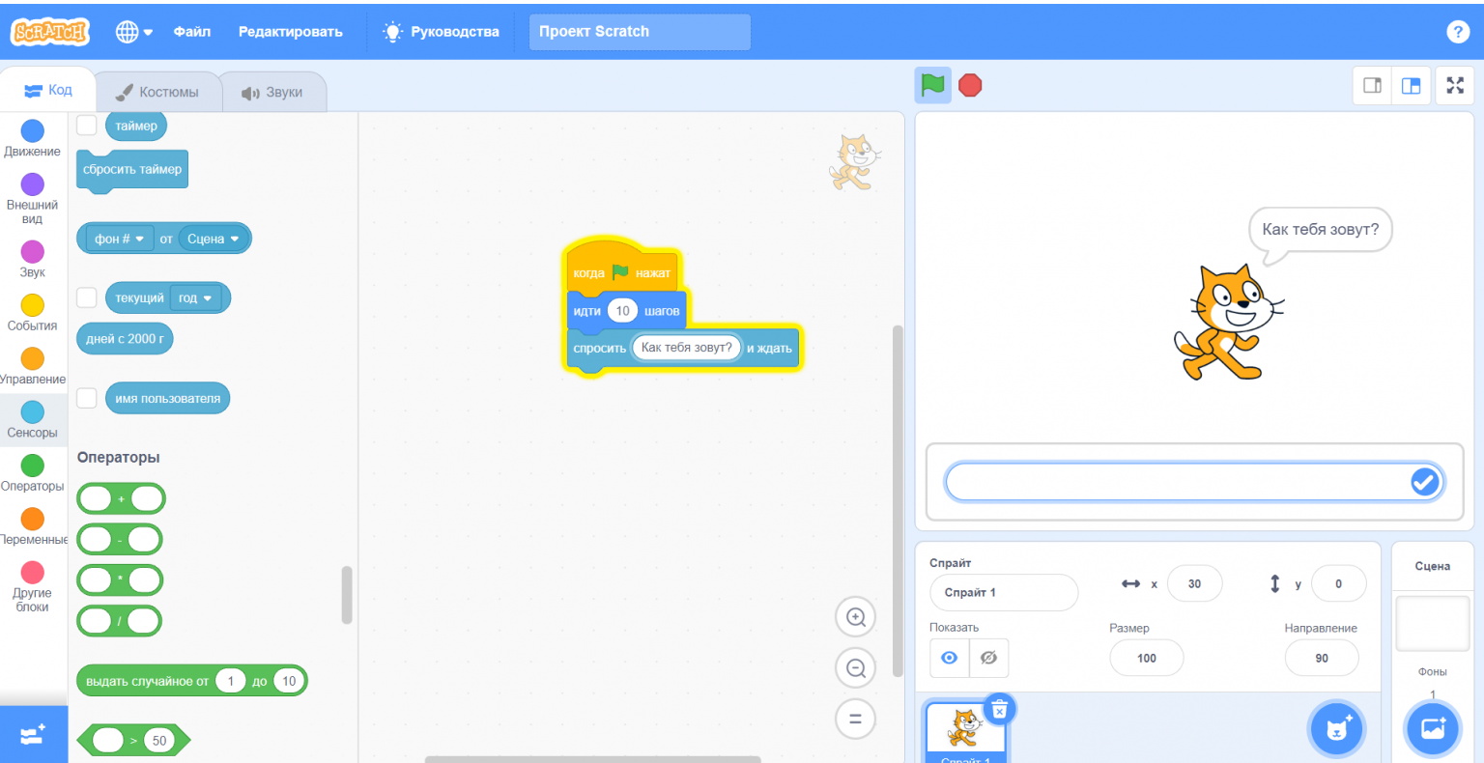Click the Размер size field
This screenshot has height=763, width=1484.
[1147, 658]
